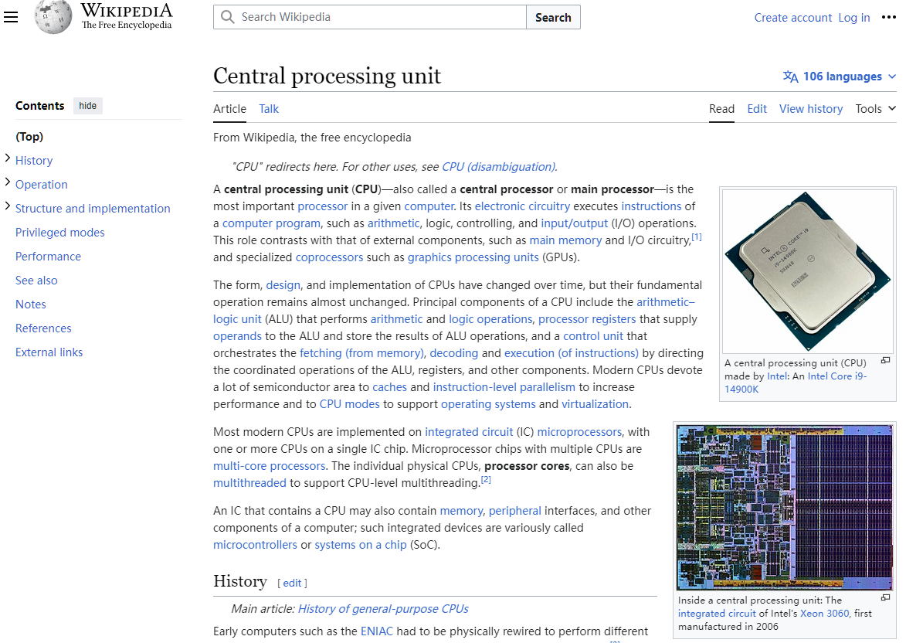Open the View history tab
The image size is (906, 643).
click(810, 109)
